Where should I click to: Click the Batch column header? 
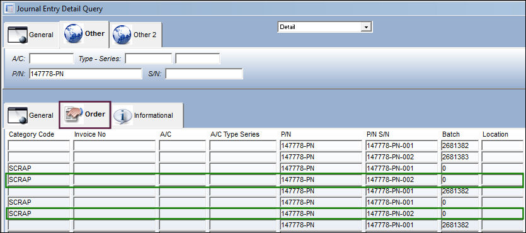pos(451,134)
